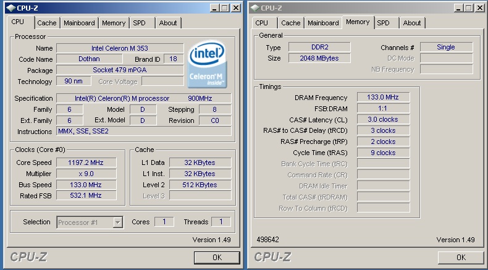Click the empty Command Rate (CR) field
Viewport: 488px width, 270px height.
coord(383,175)
